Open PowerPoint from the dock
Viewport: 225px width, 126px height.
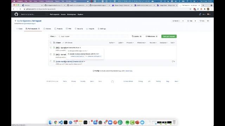click(x=137, y=122)
